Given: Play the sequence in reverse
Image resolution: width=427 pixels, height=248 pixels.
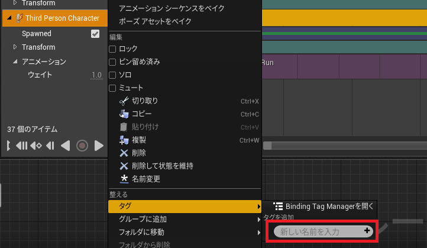Looking at the screenshot, I should (66, 146).
